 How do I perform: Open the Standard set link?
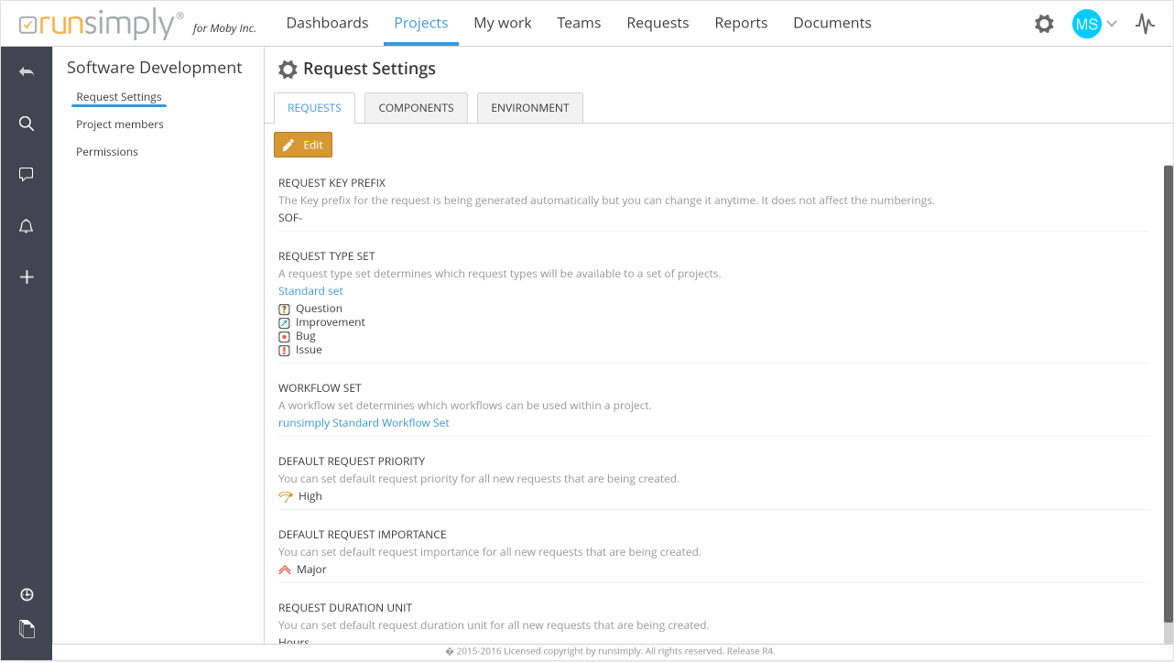pos(310,291)
